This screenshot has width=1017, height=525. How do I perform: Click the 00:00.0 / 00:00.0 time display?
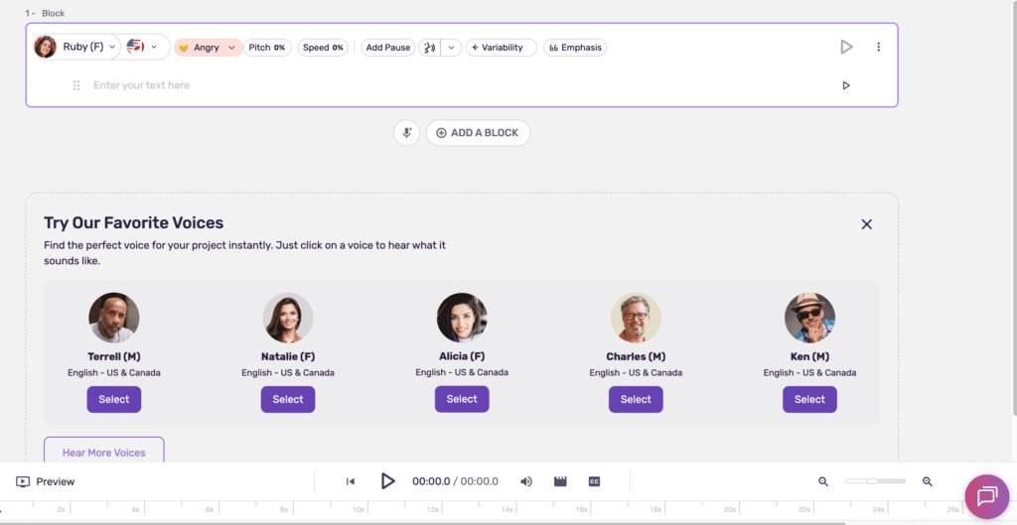click(x=455, y=481)
